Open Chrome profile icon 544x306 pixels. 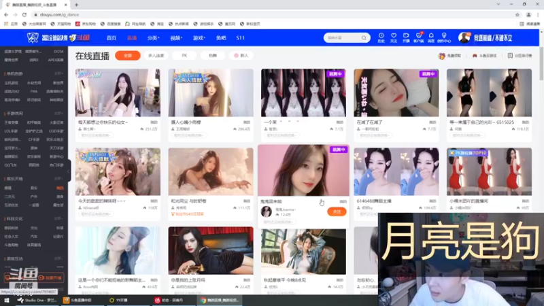[528, 14]
